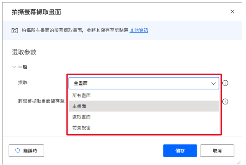Click the 擷取 combo box showing 主畫面

(144, 83)
